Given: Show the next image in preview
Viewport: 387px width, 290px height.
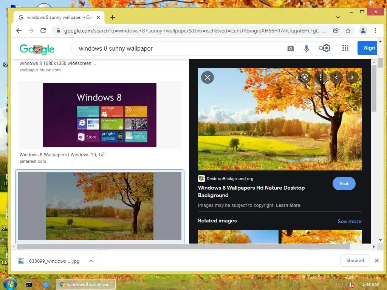Looking at the screenshot, I should [x=352, y=77].
